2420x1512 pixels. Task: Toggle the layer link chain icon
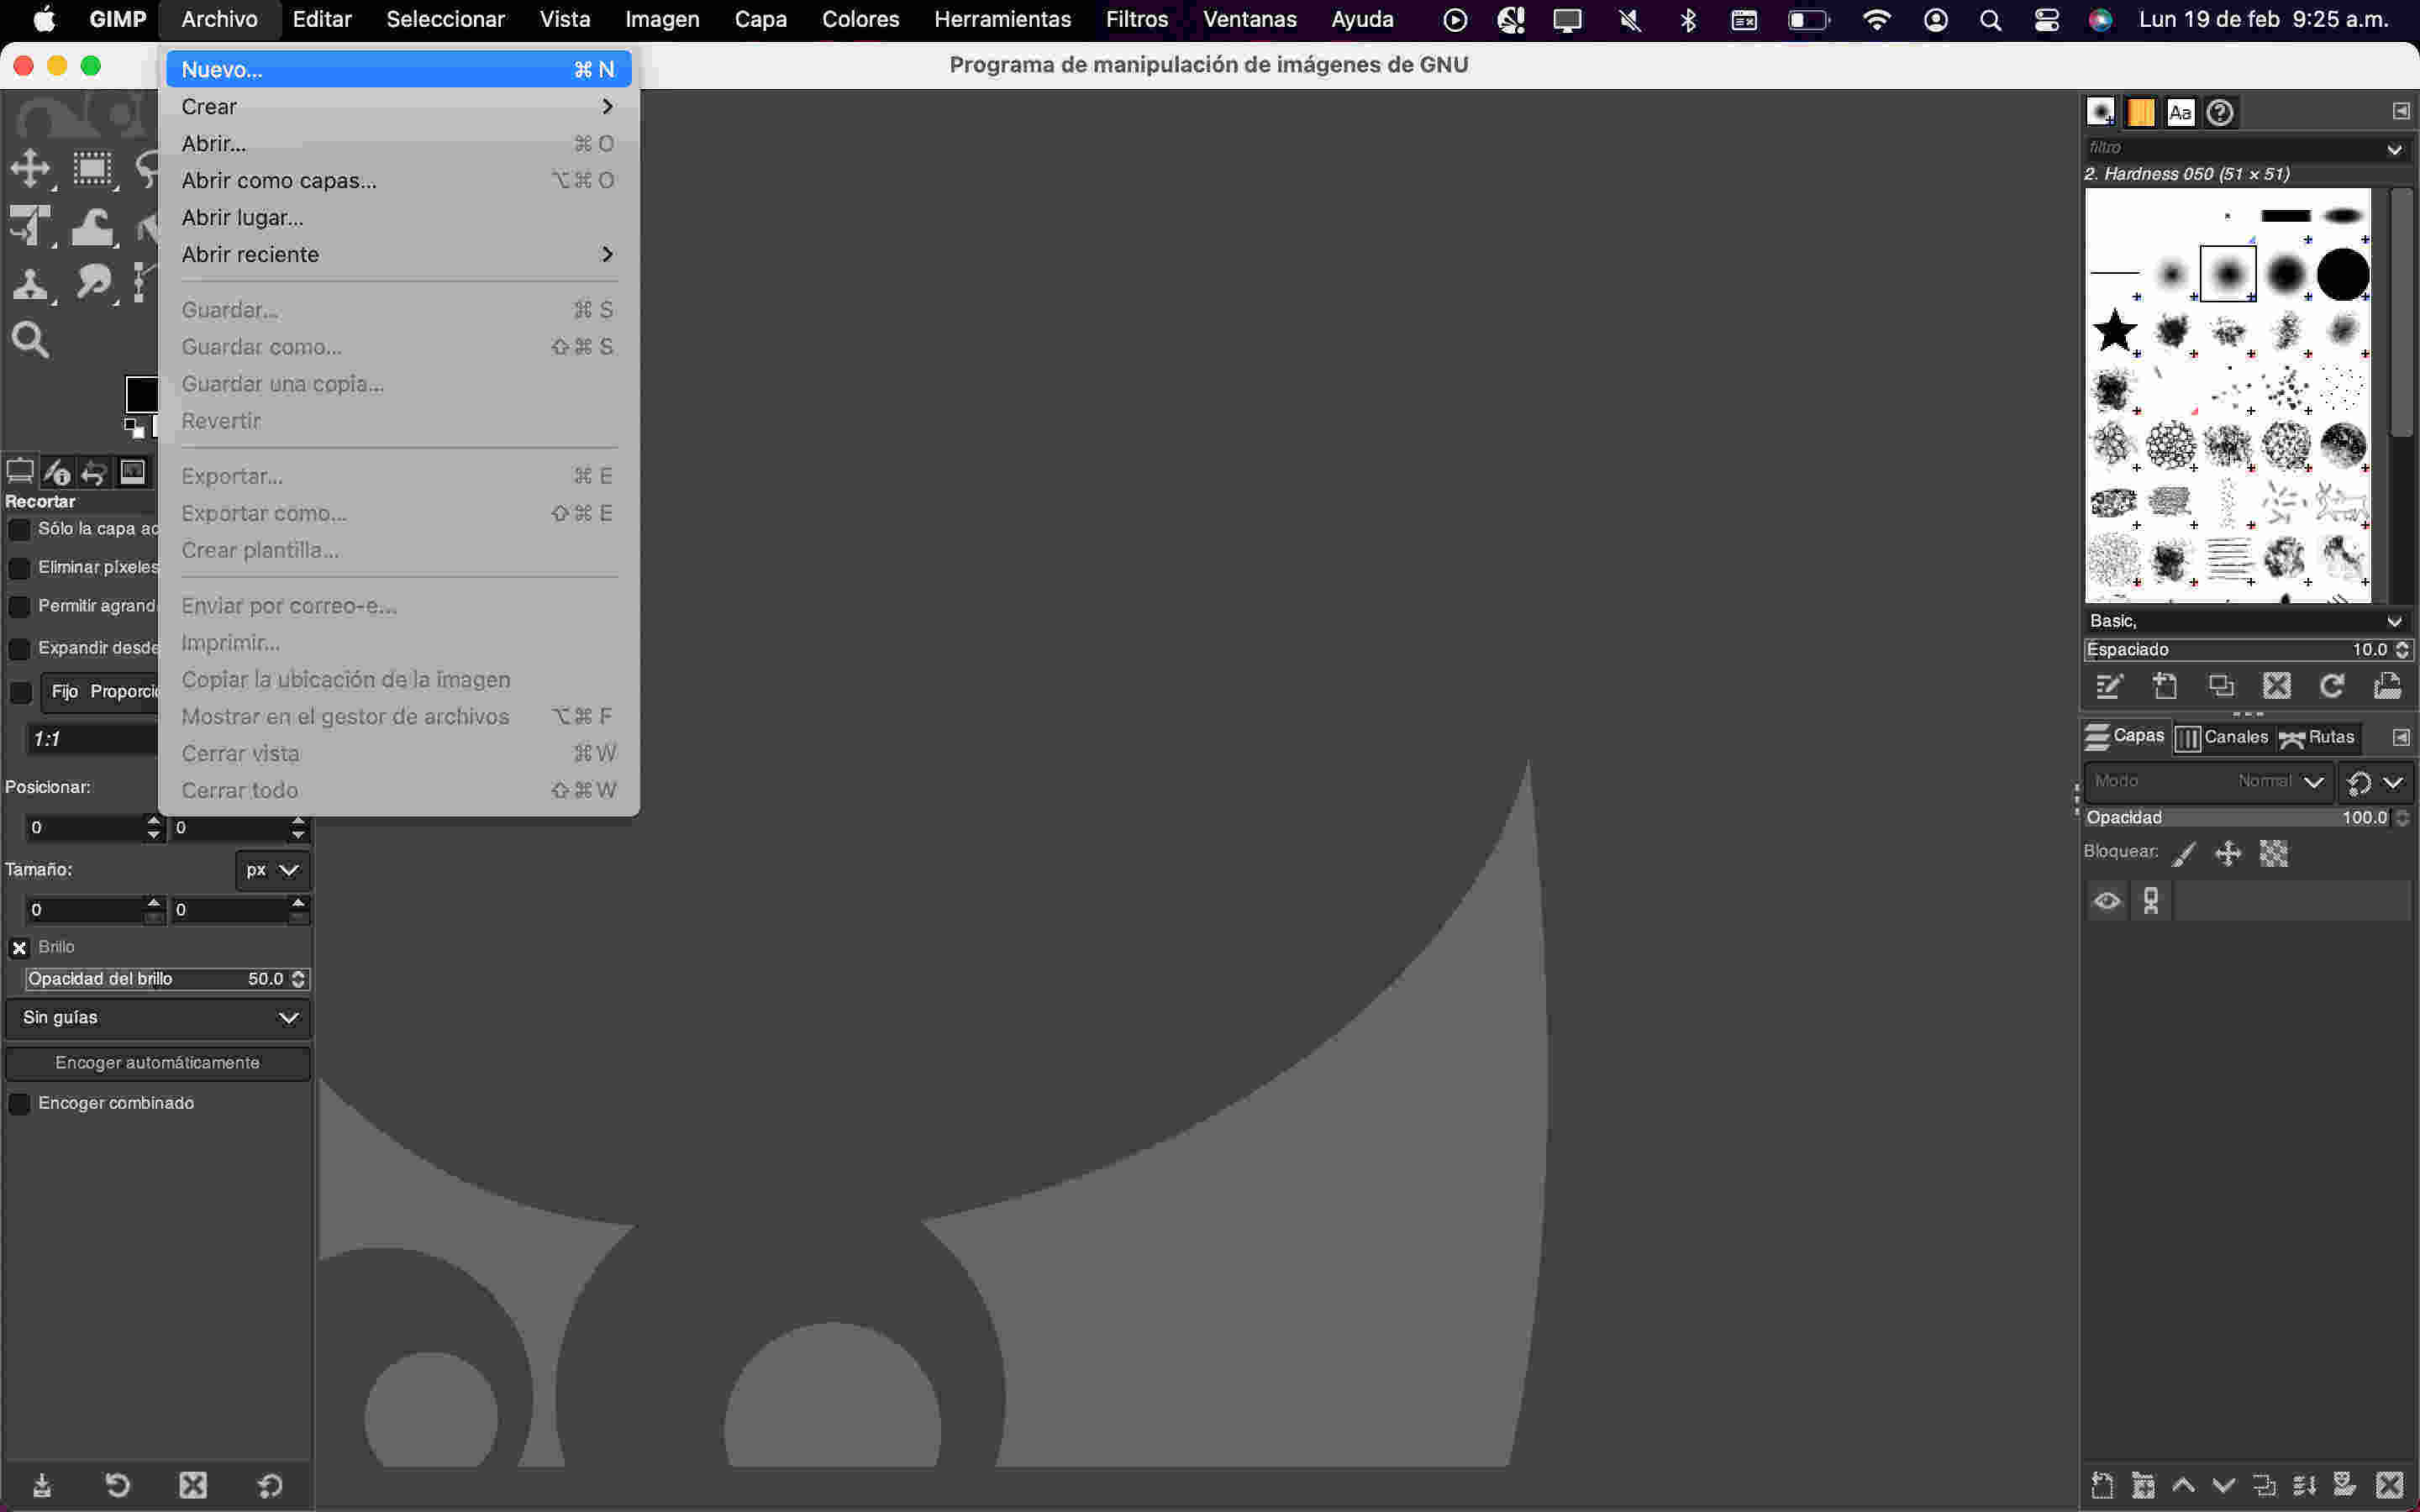[x=2151, y=901]
